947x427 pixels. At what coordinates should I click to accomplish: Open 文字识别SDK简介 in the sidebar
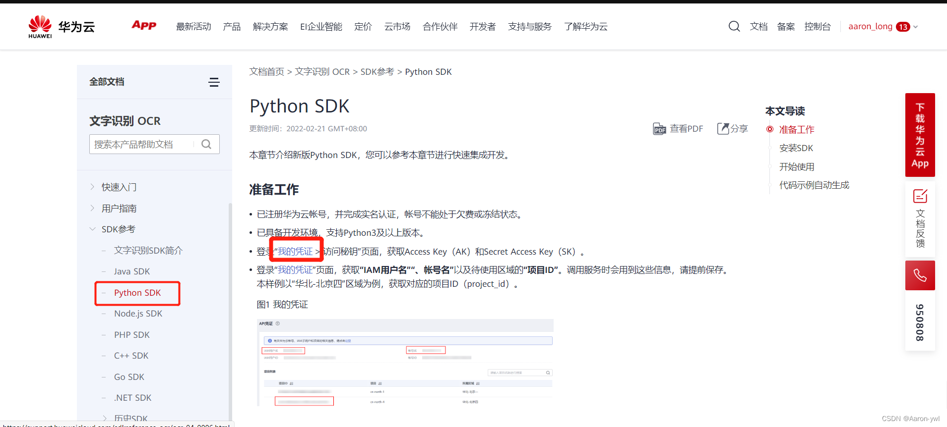[148, 251]
